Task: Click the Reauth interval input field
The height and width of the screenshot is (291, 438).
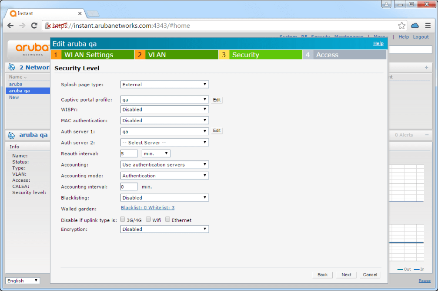Action: click(129, 153)
